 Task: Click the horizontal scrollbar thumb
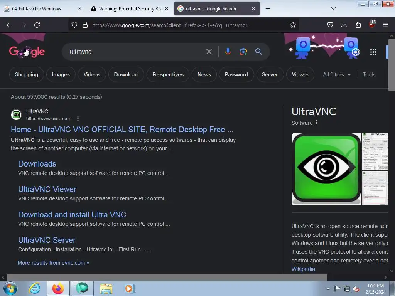[x=167, y=277]
